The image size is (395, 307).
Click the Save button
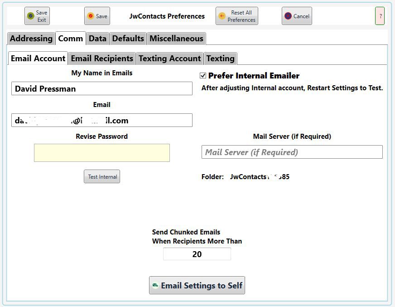(x=97, y=16)
